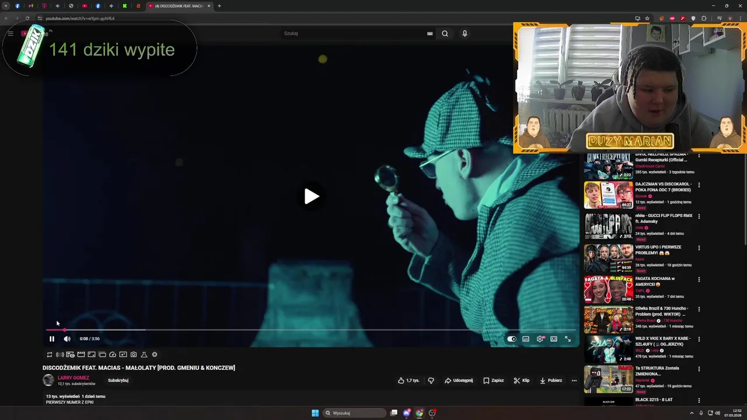Open options menu for WILD X VKIE video
Screen dimensions: 747x420
699,339
